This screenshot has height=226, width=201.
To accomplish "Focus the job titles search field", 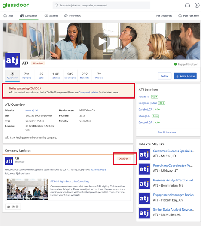I will (x=101, y=6).
